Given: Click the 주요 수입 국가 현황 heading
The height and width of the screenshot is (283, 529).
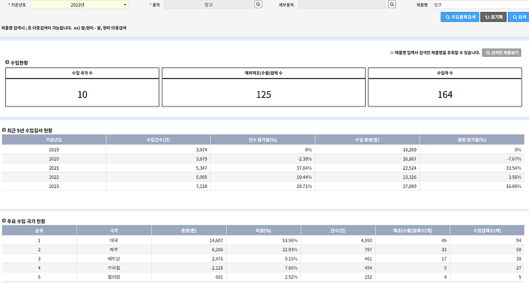Looking at the screenshot, I should click(x=26, y=222).
